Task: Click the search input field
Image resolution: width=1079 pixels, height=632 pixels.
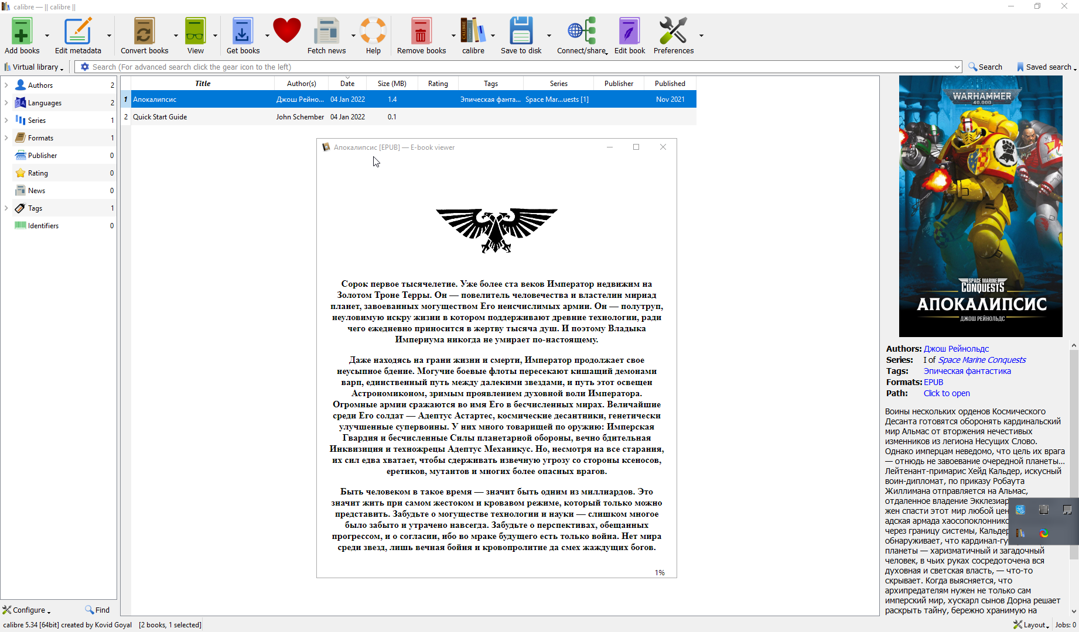Action: click(515, 67)
